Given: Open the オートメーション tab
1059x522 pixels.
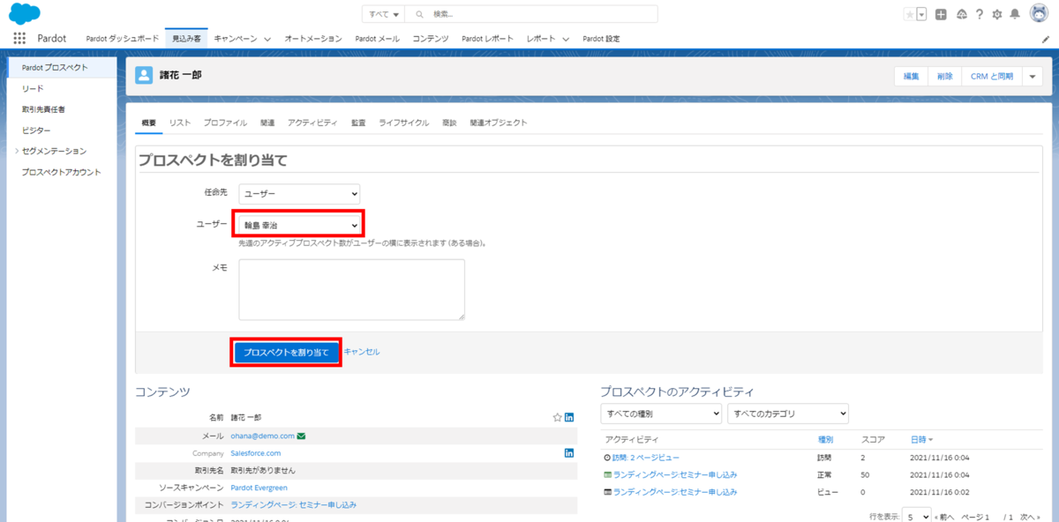Looking at the screenshot, I should (313, 39).
